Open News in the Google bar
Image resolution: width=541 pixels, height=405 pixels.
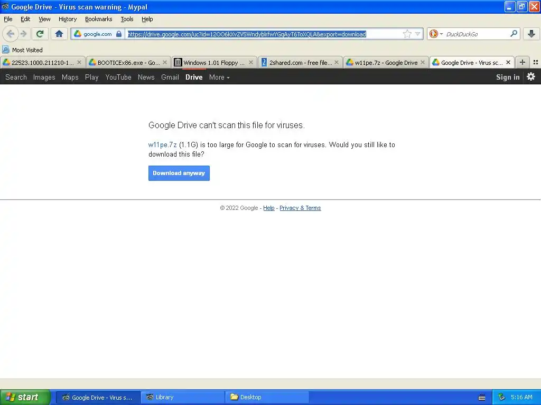tap(146, 77)
